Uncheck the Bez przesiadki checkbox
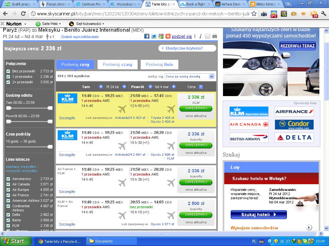The width and height of the screenshot is (329, 246). [x=8, y=71]
